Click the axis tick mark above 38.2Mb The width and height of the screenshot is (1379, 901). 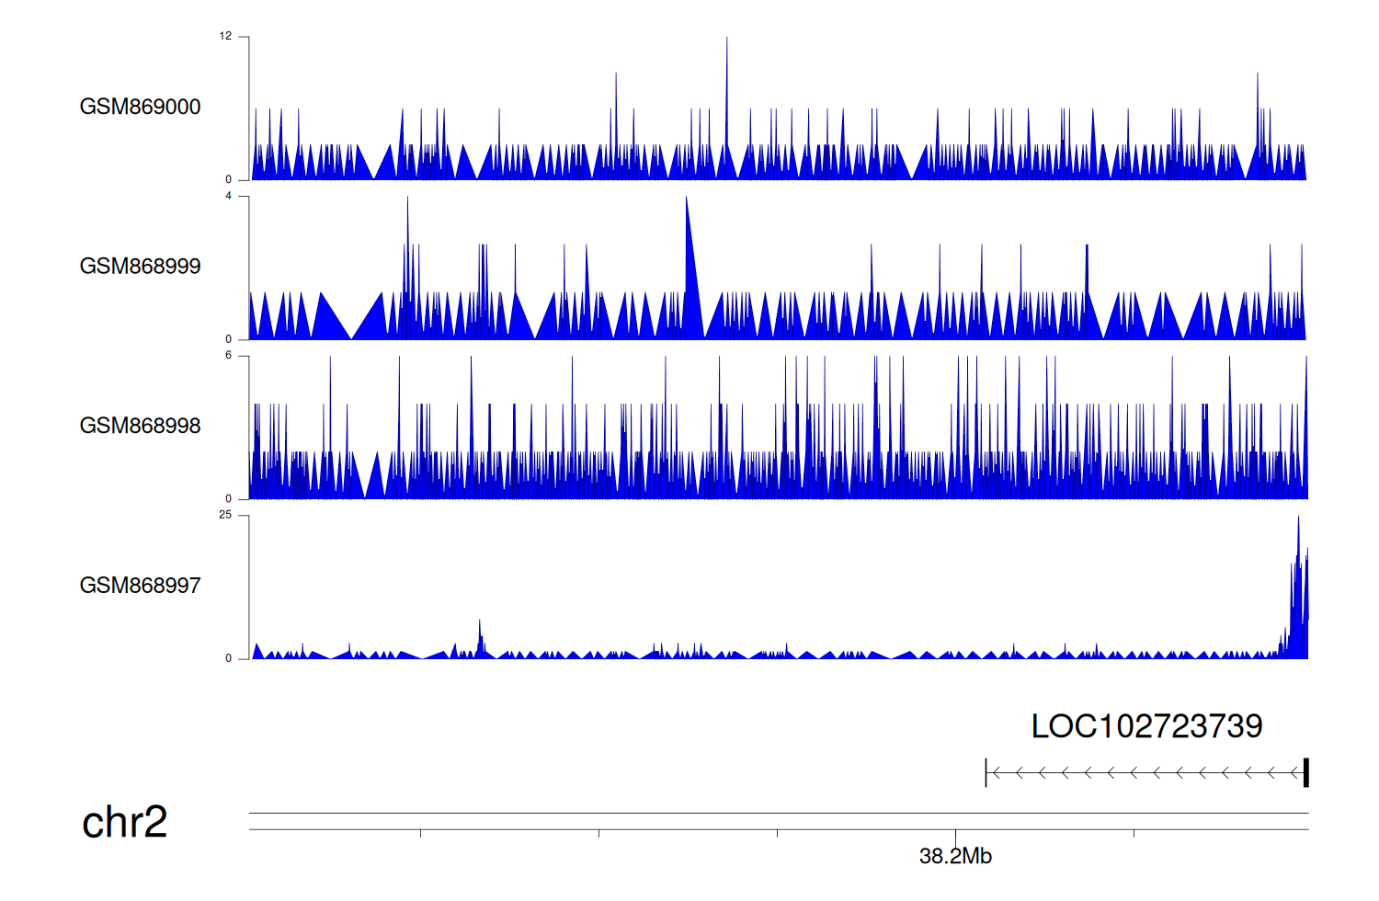[955, 834]
